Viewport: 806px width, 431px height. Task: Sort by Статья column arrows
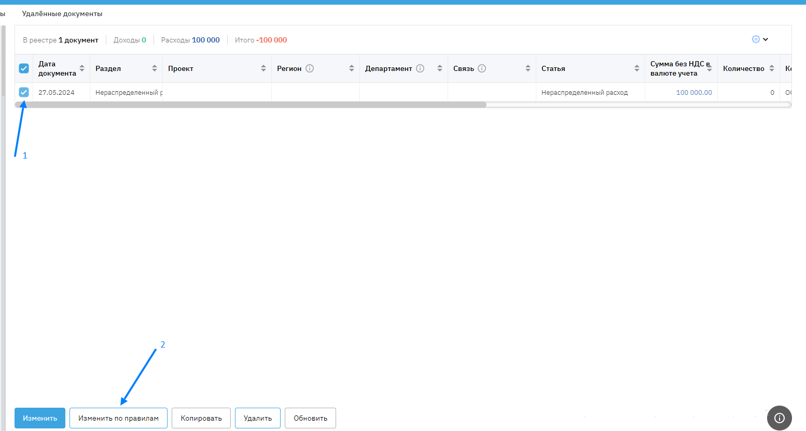637,68
